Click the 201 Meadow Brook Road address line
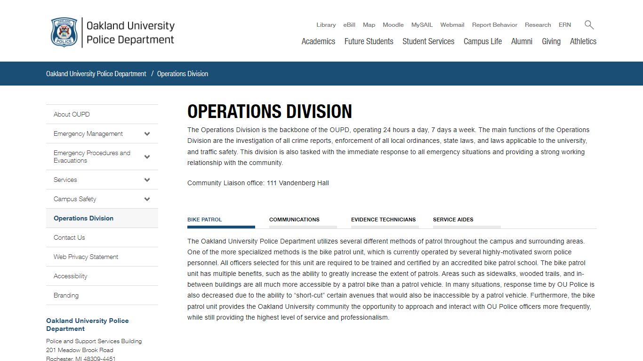This screenshot has height=361, width=643. click(x=80, y=350)
